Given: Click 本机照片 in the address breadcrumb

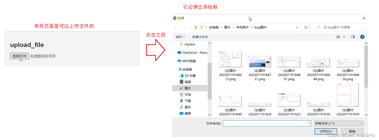Looking at the screenshot, I should [242, 27].
